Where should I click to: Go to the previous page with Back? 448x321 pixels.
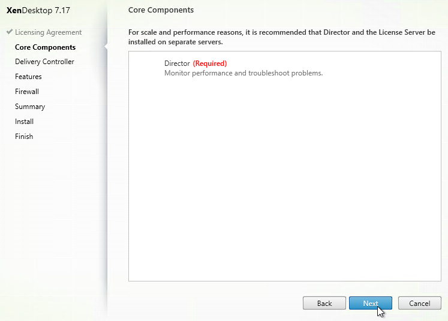click(x=324, y=303)
